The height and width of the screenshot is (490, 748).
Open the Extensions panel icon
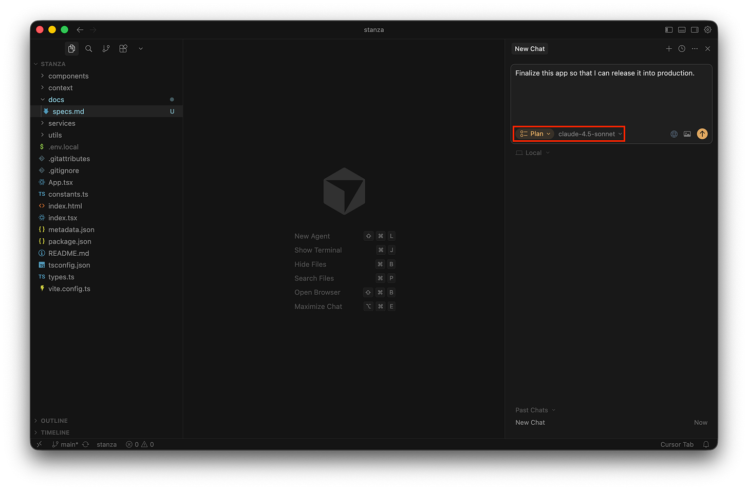(x=123, y=48)
